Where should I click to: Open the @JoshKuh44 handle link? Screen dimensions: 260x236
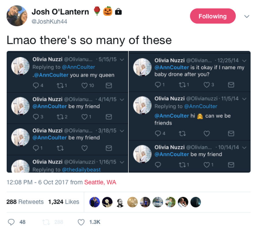(49, 22)
